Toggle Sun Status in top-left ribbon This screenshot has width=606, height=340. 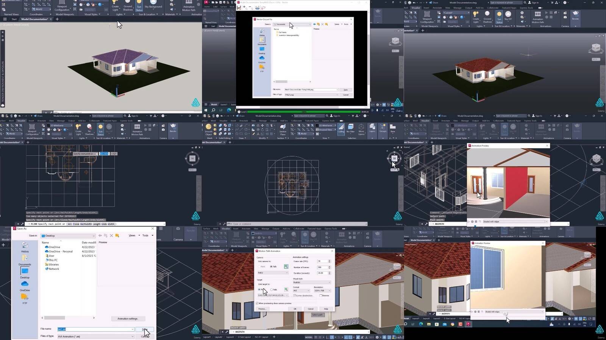pos(139,6)
